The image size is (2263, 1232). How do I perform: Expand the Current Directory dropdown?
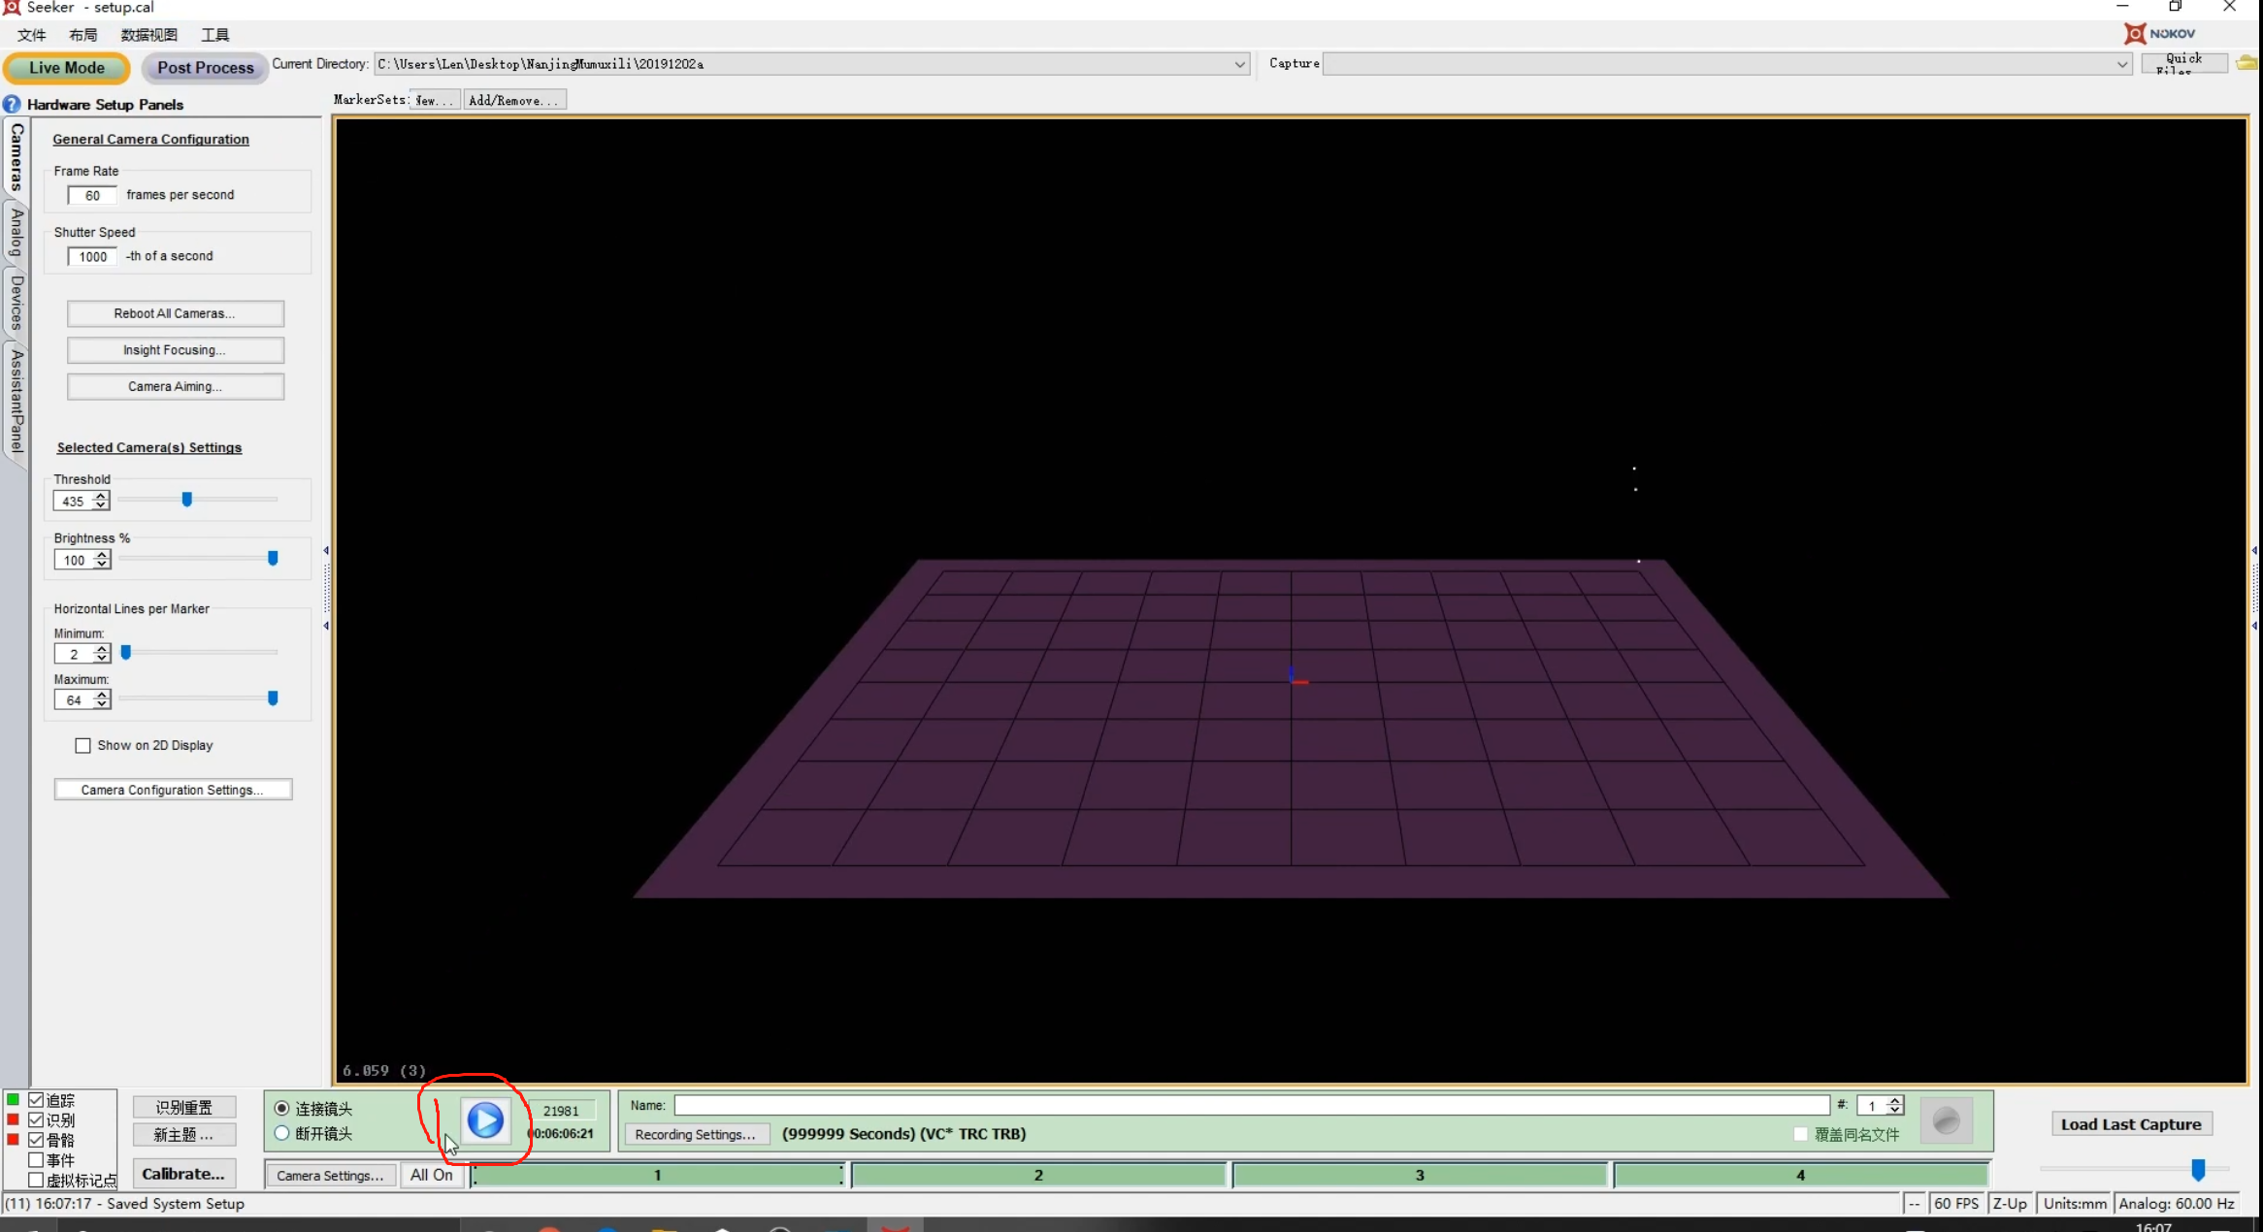point(1239,64)
